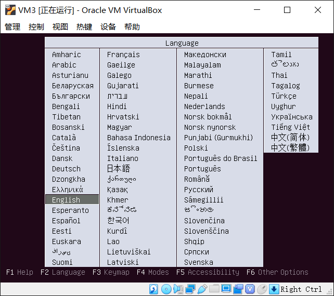
Task: Open the USB devices status icon
Action: pyautogui.click(x=202, y=289)
